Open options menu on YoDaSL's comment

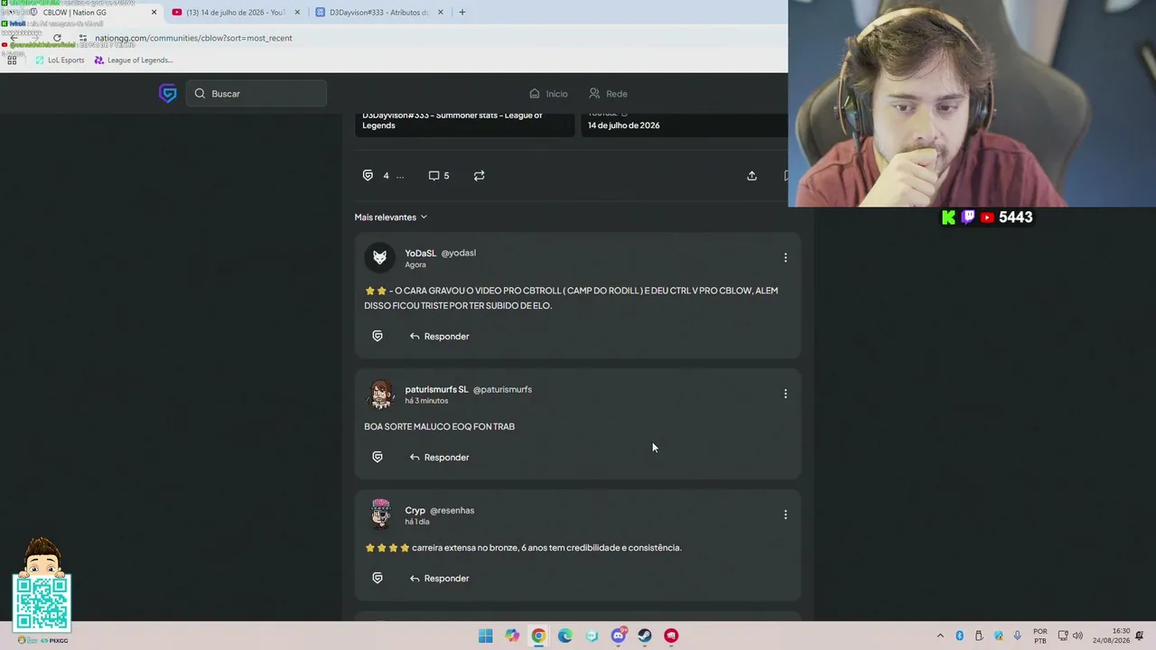coord(786,257)
